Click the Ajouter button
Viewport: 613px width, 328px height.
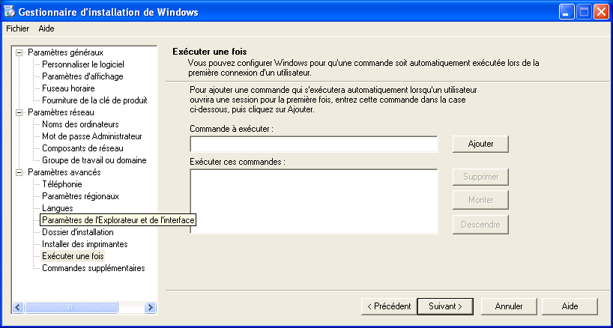(x=480, y=144)
